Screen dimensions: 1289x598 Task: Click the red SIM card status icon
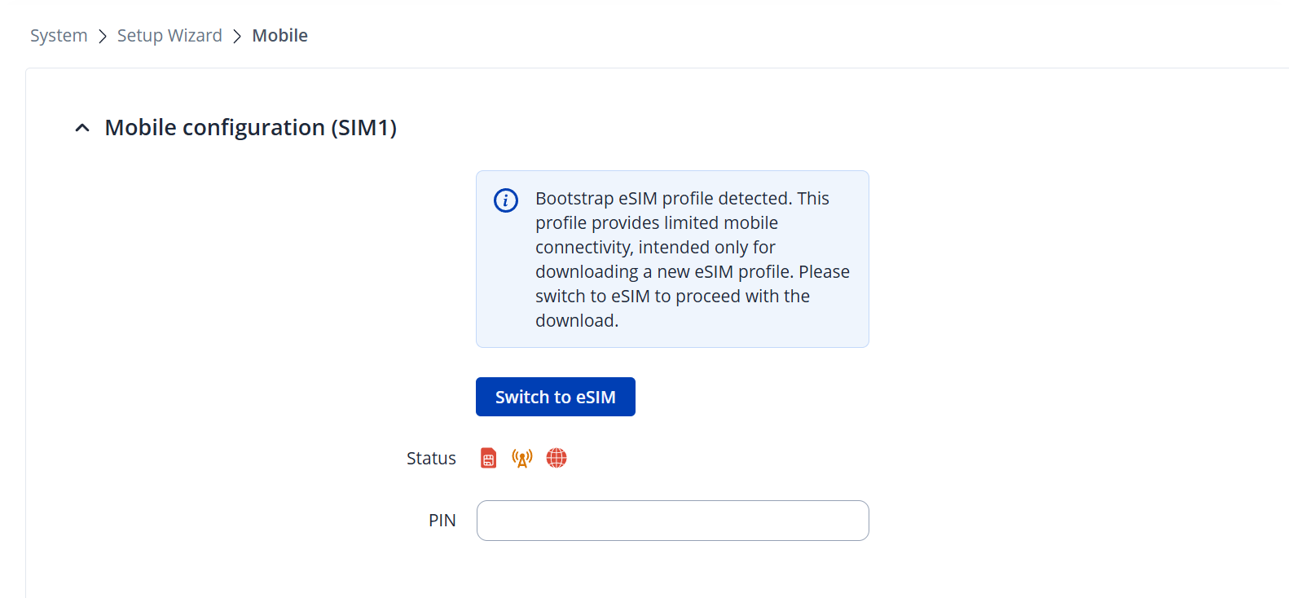click(488, 458)
